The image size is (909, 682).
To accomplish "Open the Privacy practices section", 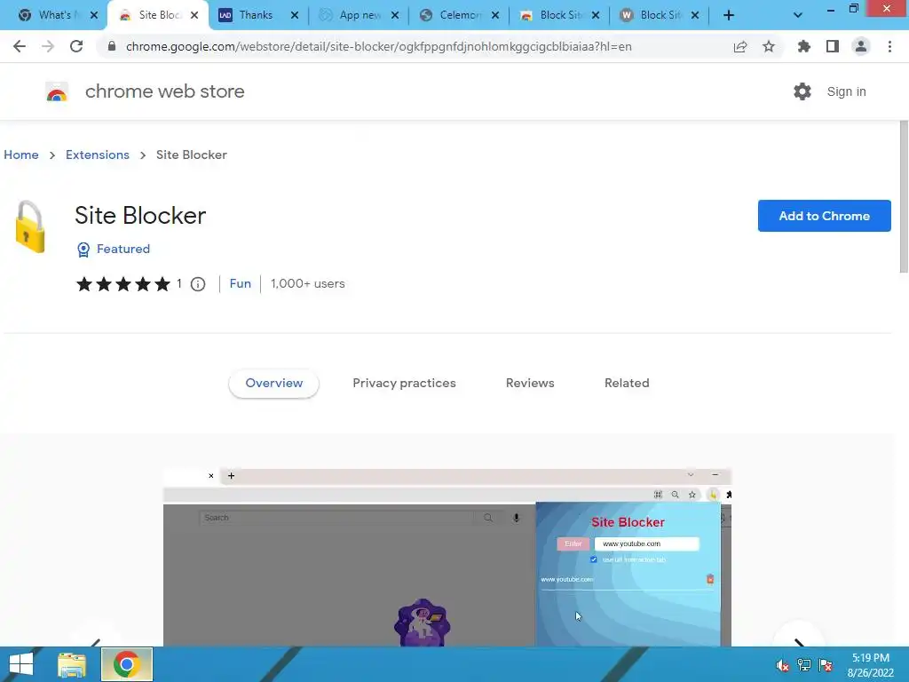I will [404, 384].
